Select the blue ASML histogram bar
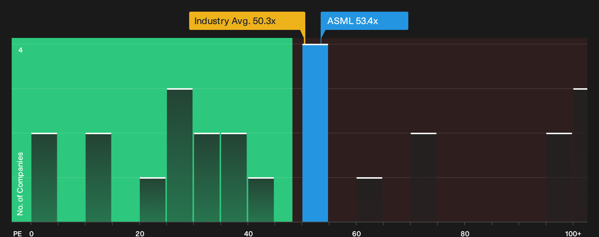 315,133
